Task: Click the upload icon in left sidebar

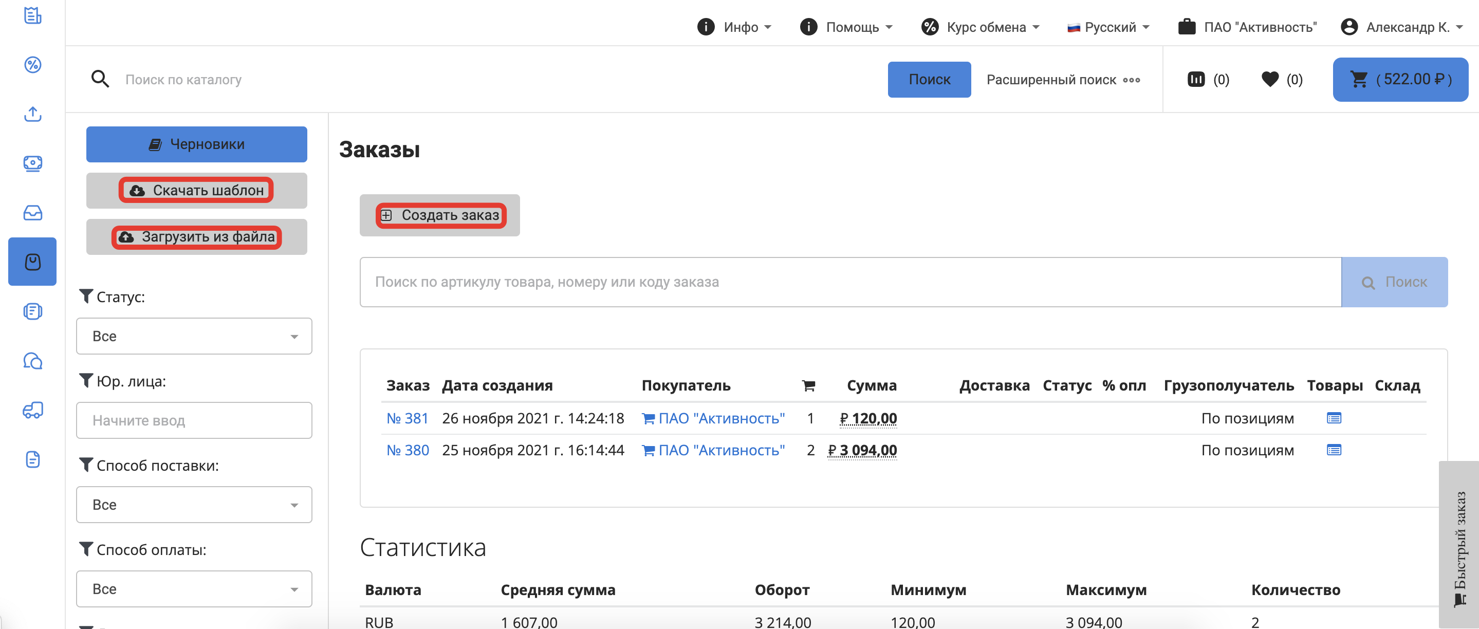Action: tap(33, 114)
